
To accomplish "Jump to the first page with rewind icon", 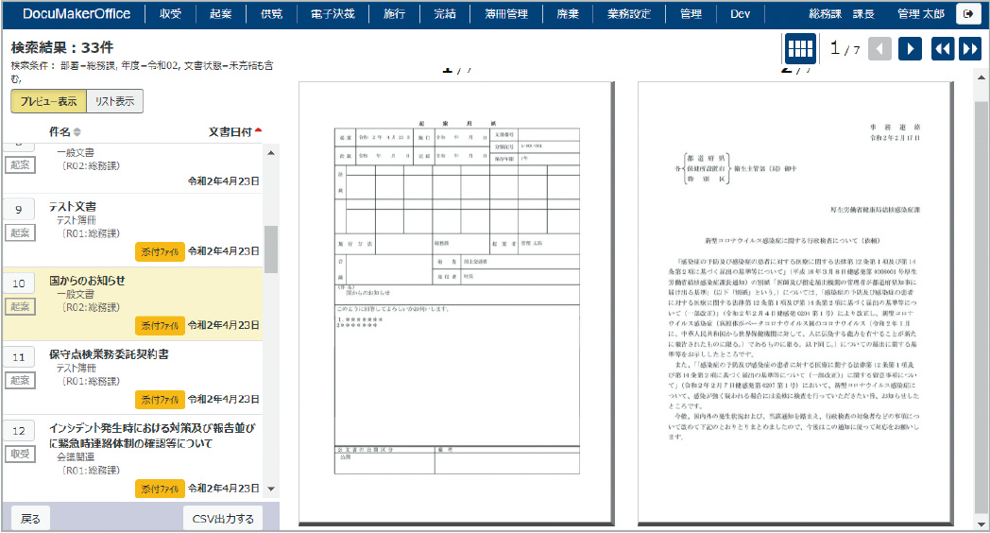I will [x=943, y=48].
